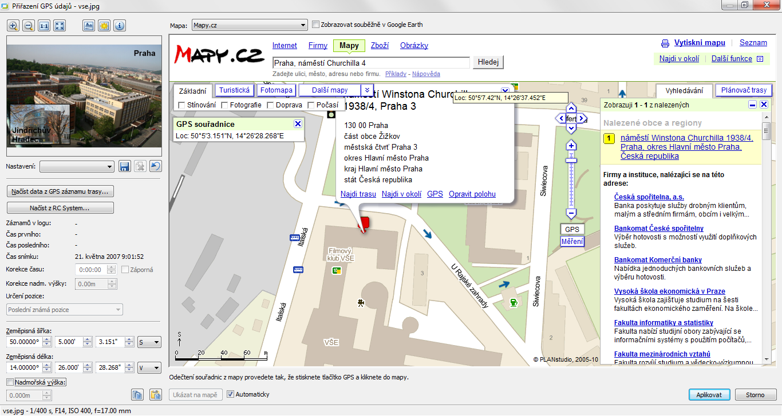Pan the map north
782x416 pixels.
571,109
